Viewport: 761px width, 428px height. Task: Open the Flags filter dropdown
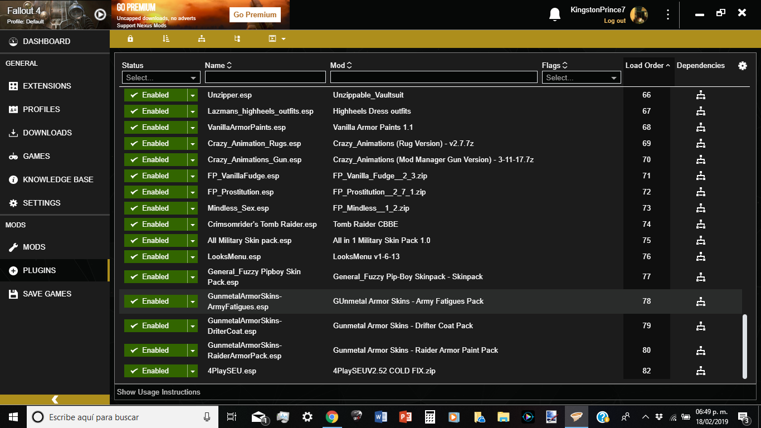(581, 77)
